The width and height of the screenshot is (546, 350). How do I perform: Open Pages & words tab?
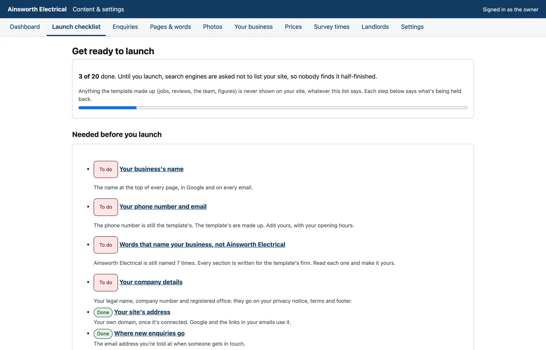(x=171, y=27)
